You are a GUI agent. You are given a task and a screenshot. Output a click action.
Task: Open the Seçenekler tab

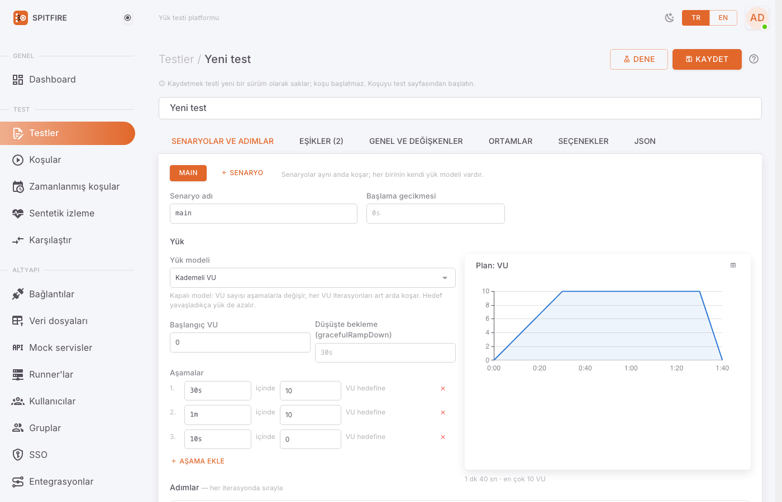pyautogui.click(x=583, y=142)
